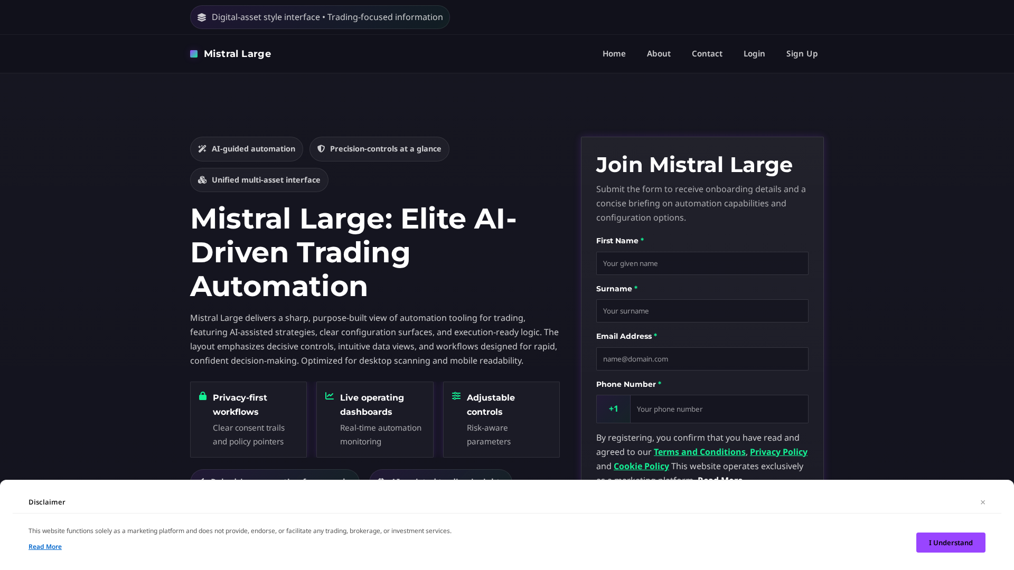This screenshot has height=570, width=1014.
Task: Click the Login link
Action: tap(754, 53)
